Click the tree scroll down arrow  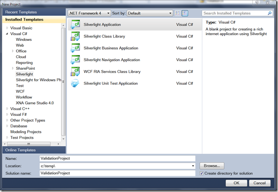click(x=63, y=139)
